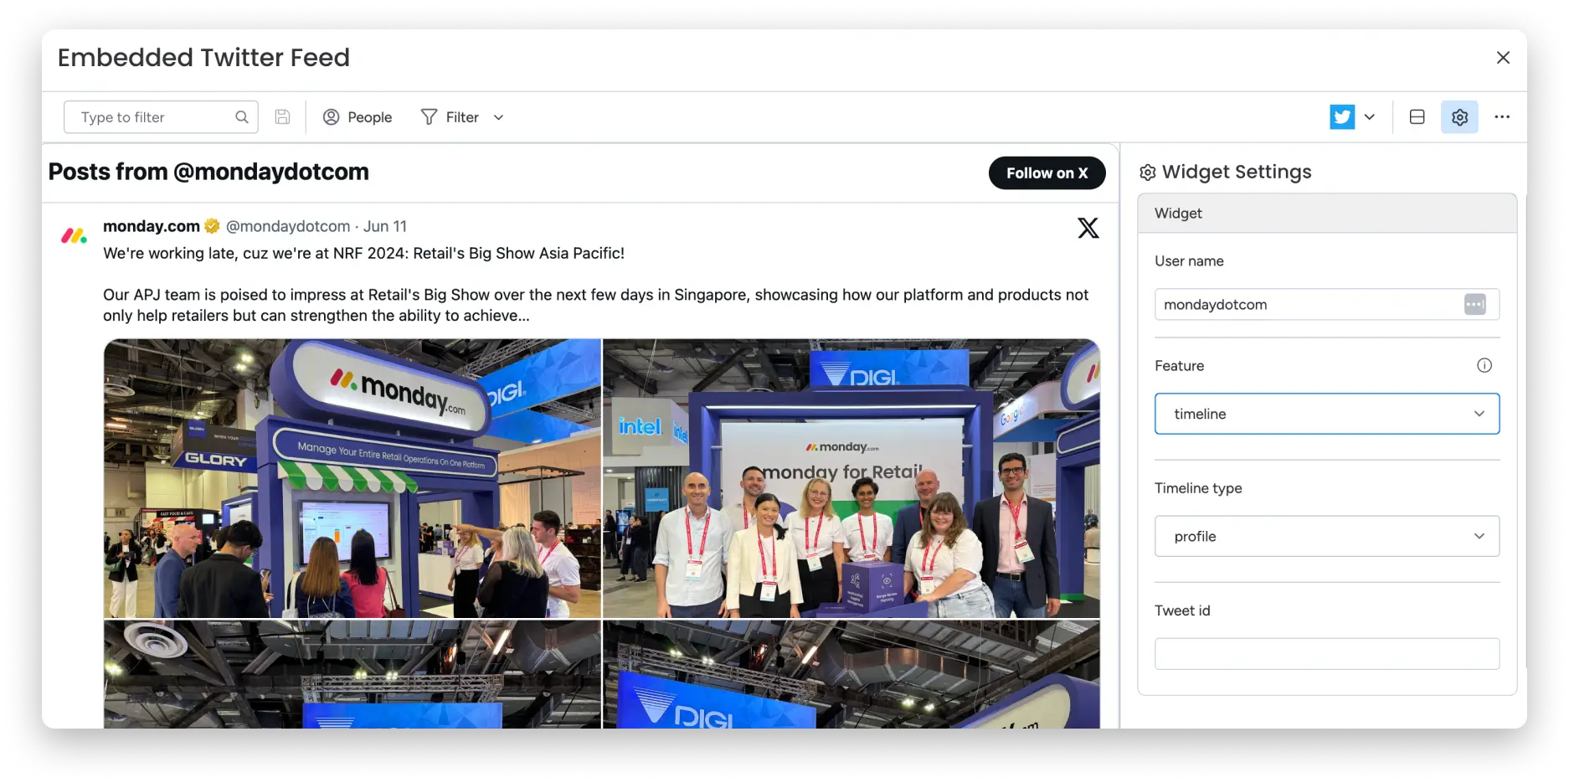Select the Widget settings tab header
1569x783 pixels.
pos(1327,214)
